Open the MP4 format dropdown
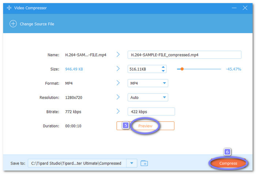 pyautogui.click(x=148, y=83)
